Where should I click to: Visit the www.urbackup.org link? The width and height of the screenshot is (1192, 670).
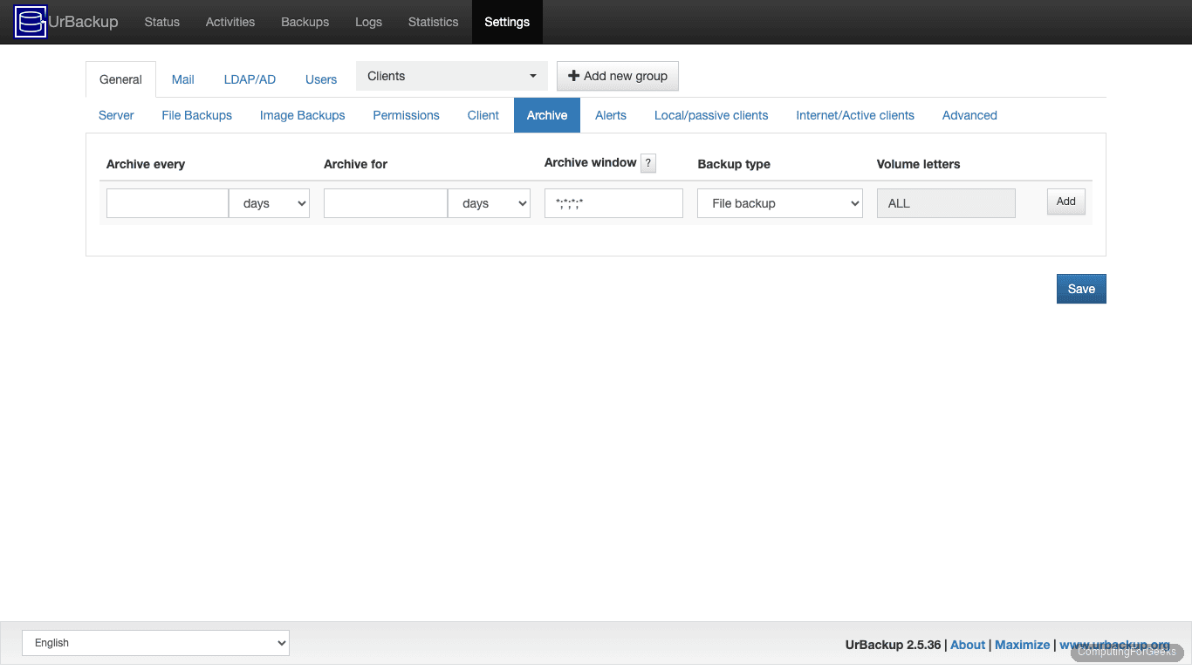[x=1115, y=644]
